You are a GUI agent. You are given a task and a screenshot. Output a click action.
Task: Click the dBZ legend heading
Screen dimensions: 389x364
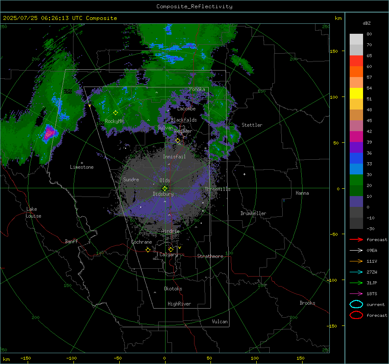pyautogui.click(x=367, y=23)
